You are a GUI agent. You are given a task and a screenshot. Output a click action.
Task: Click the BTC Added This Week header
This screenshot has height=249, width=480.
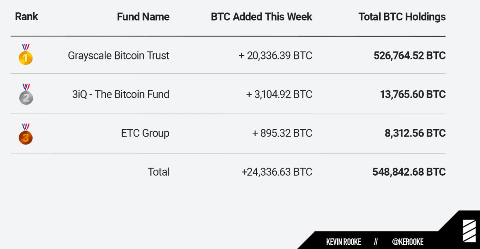pyautogui.click(x=262, y=17)
